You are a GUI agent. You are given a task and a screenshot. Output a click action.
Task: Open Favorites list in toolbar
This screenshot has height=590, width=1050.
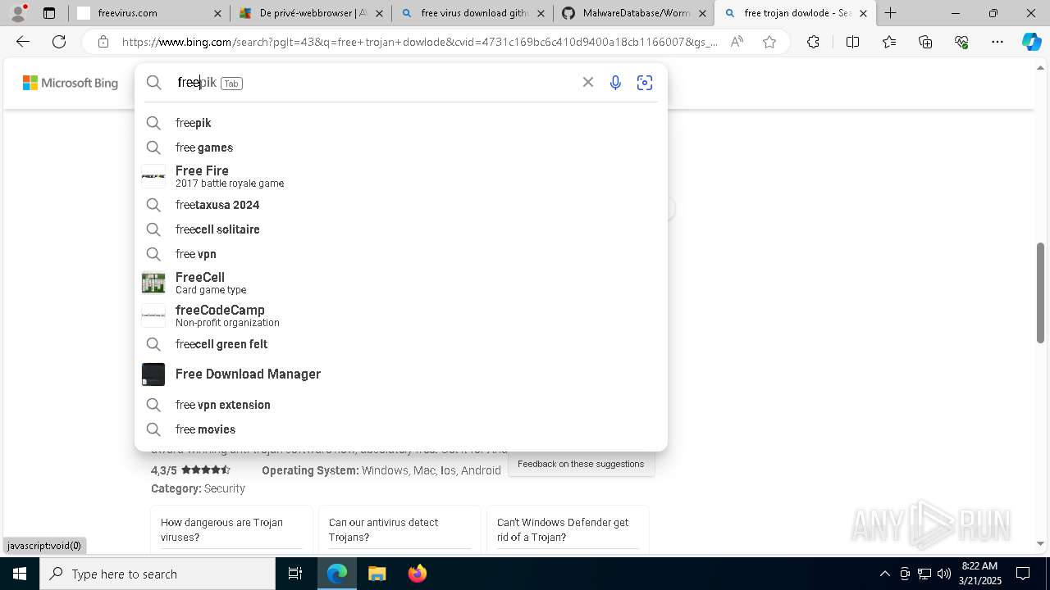(x=889, y=42)
